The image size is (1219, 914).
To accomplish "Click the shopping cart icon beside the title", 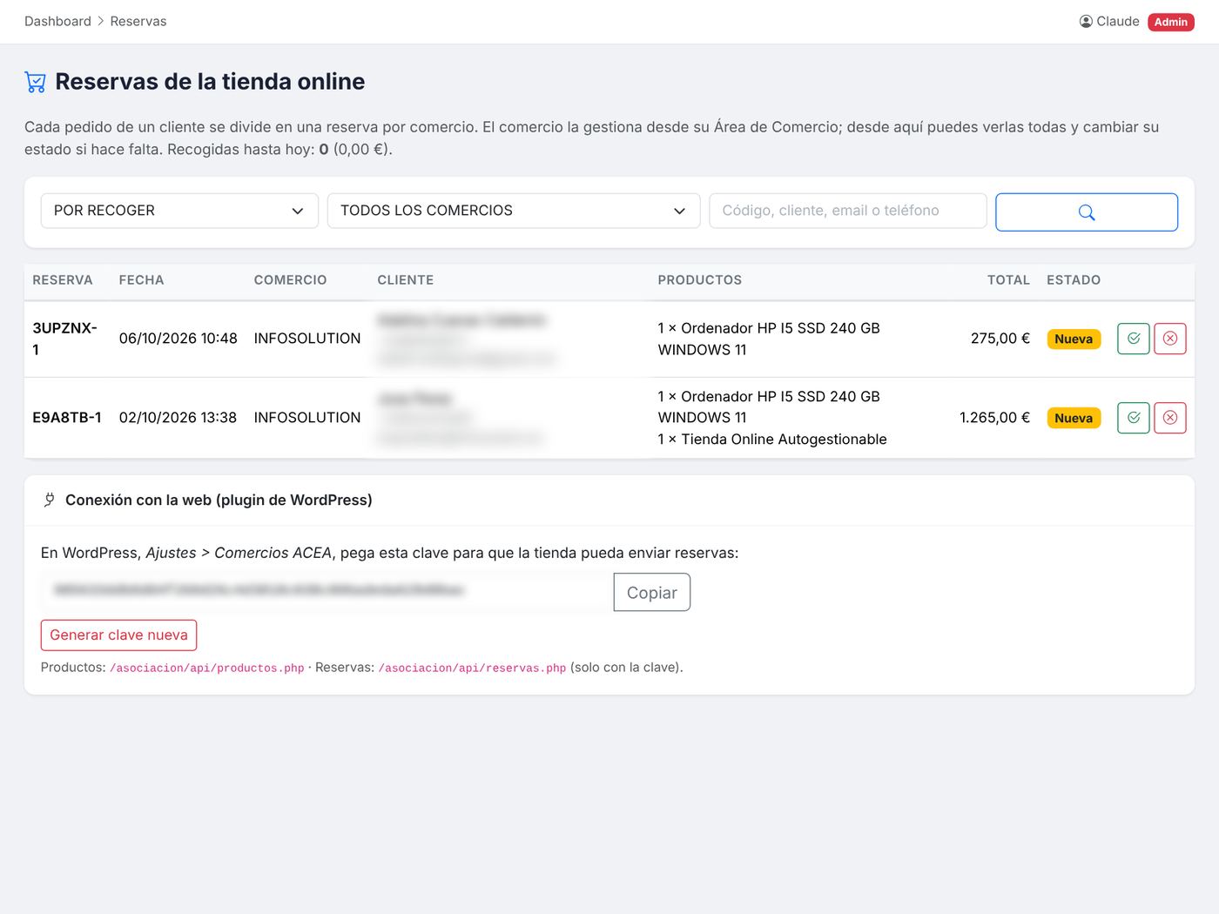I will (x=36, y=82).
